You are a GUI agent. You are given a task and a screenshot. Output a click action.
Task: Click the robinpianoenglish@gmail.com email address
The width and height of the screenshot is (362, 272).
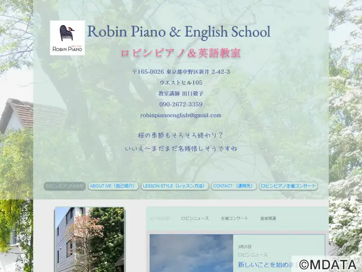pos(181,115)
